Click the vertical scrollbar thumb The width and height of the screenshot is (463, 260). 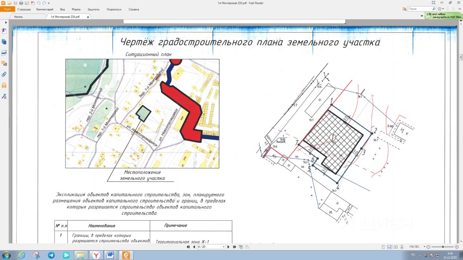tap(461, 57)
